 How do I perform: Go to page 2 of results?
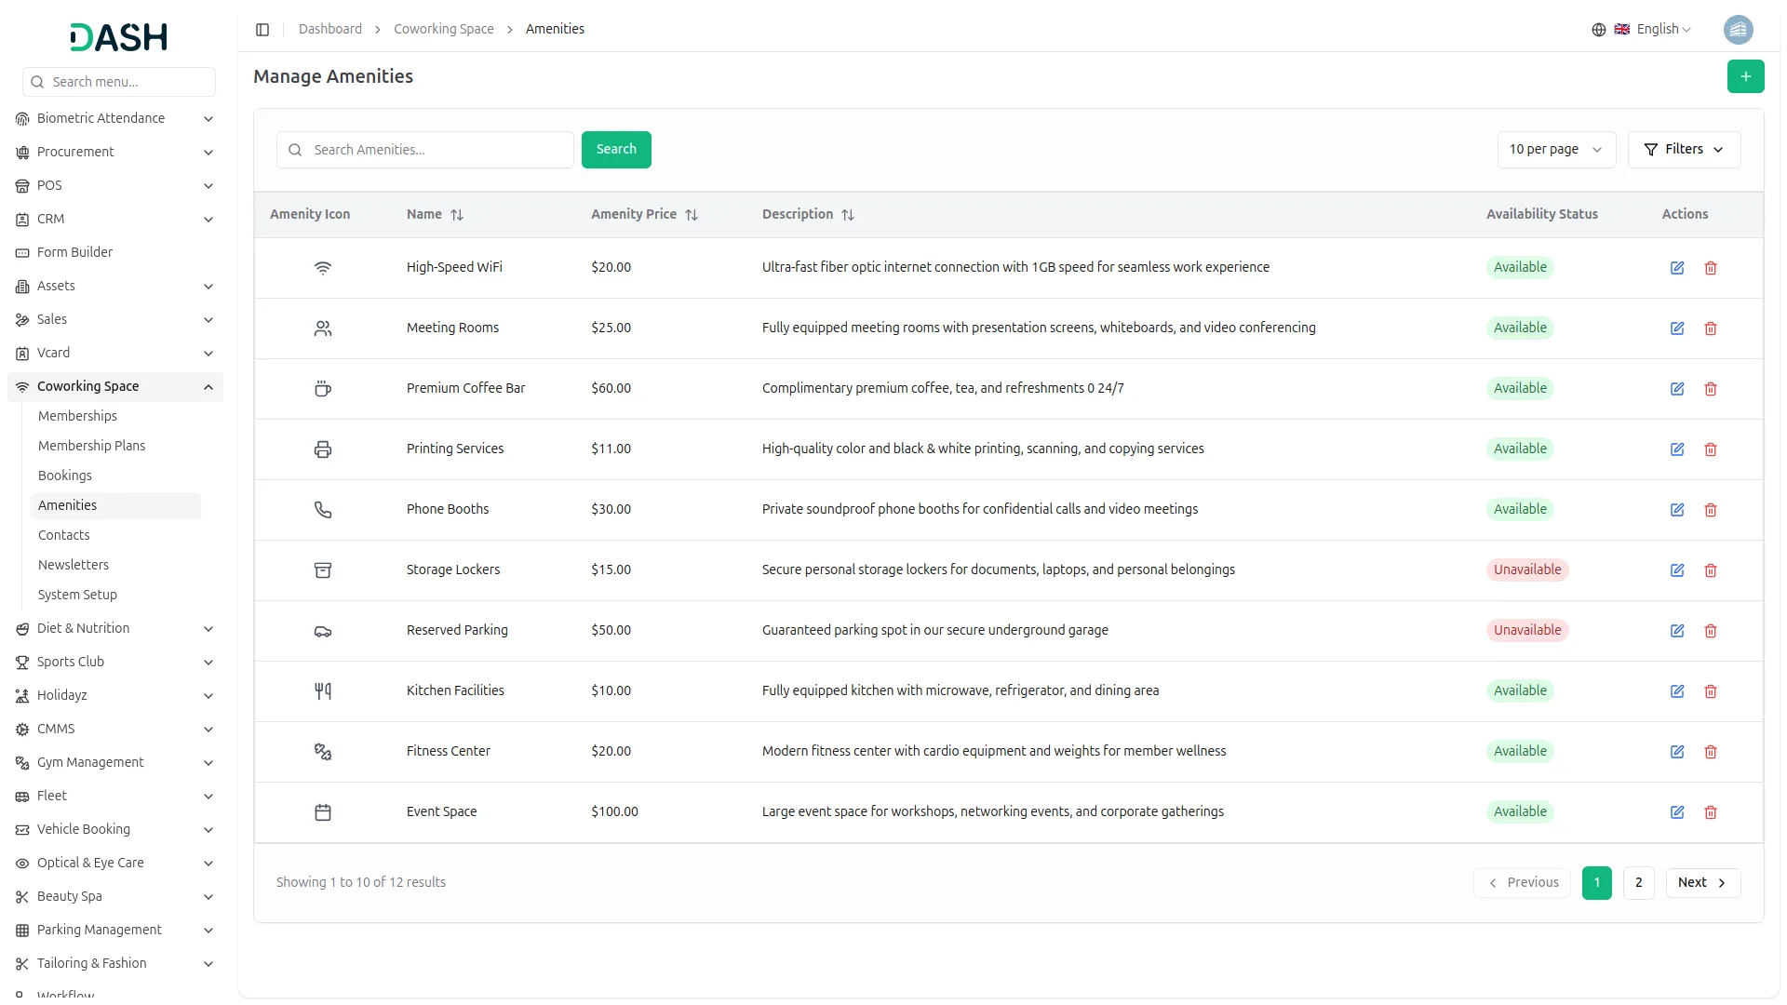[x=1638, y=883]
